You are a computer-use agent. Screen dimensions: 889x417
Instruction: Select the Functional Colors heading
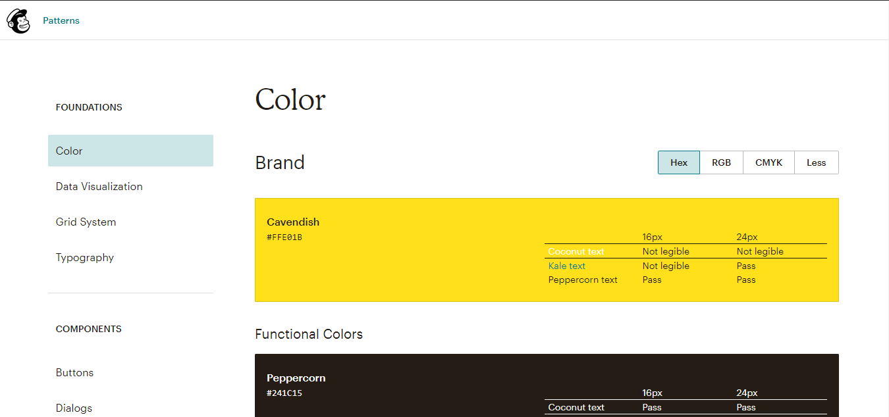click(x=309, y=334)
